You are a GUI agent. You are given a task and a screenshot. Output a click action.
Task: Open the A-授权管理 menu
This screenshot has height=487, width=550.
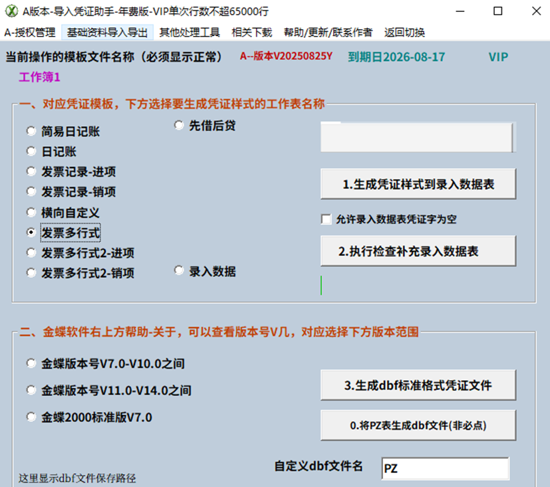[31, 31]
